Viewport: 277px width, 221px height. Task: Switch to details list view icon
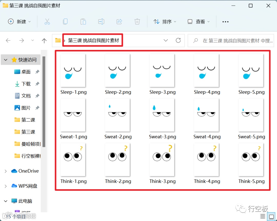263,216
